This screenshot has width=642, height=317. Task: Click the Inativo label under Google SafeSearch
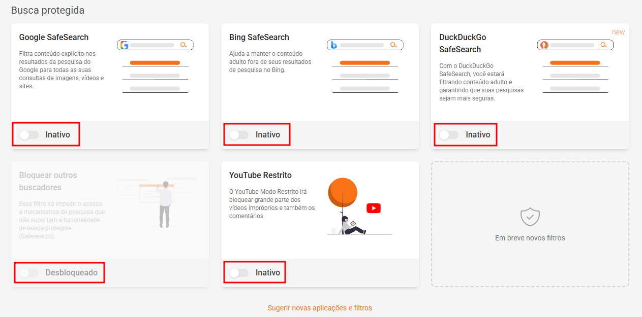click(58, 135)
